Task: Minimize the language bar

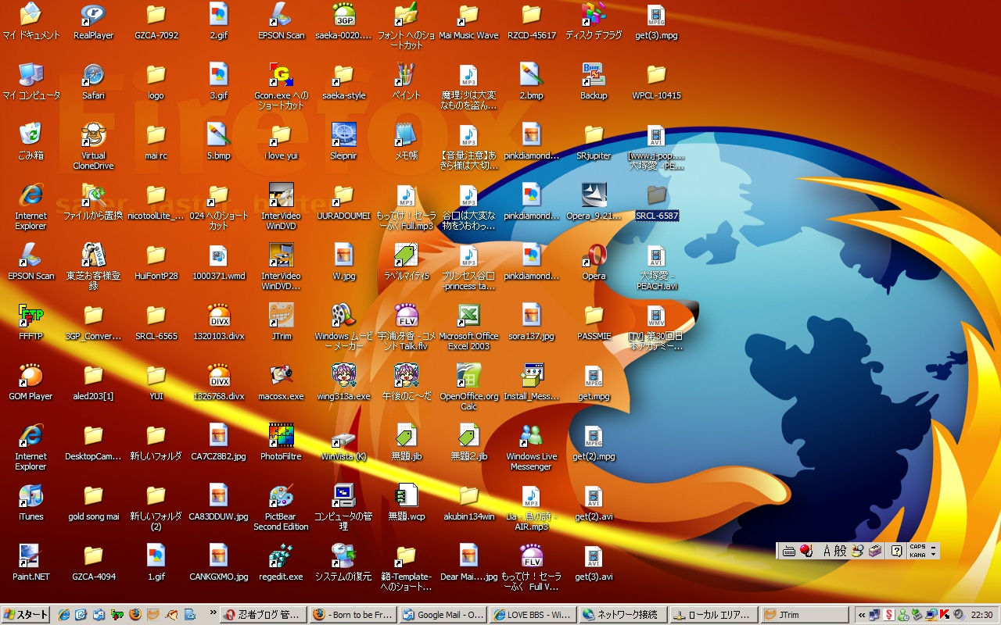Action: point(933,546)
